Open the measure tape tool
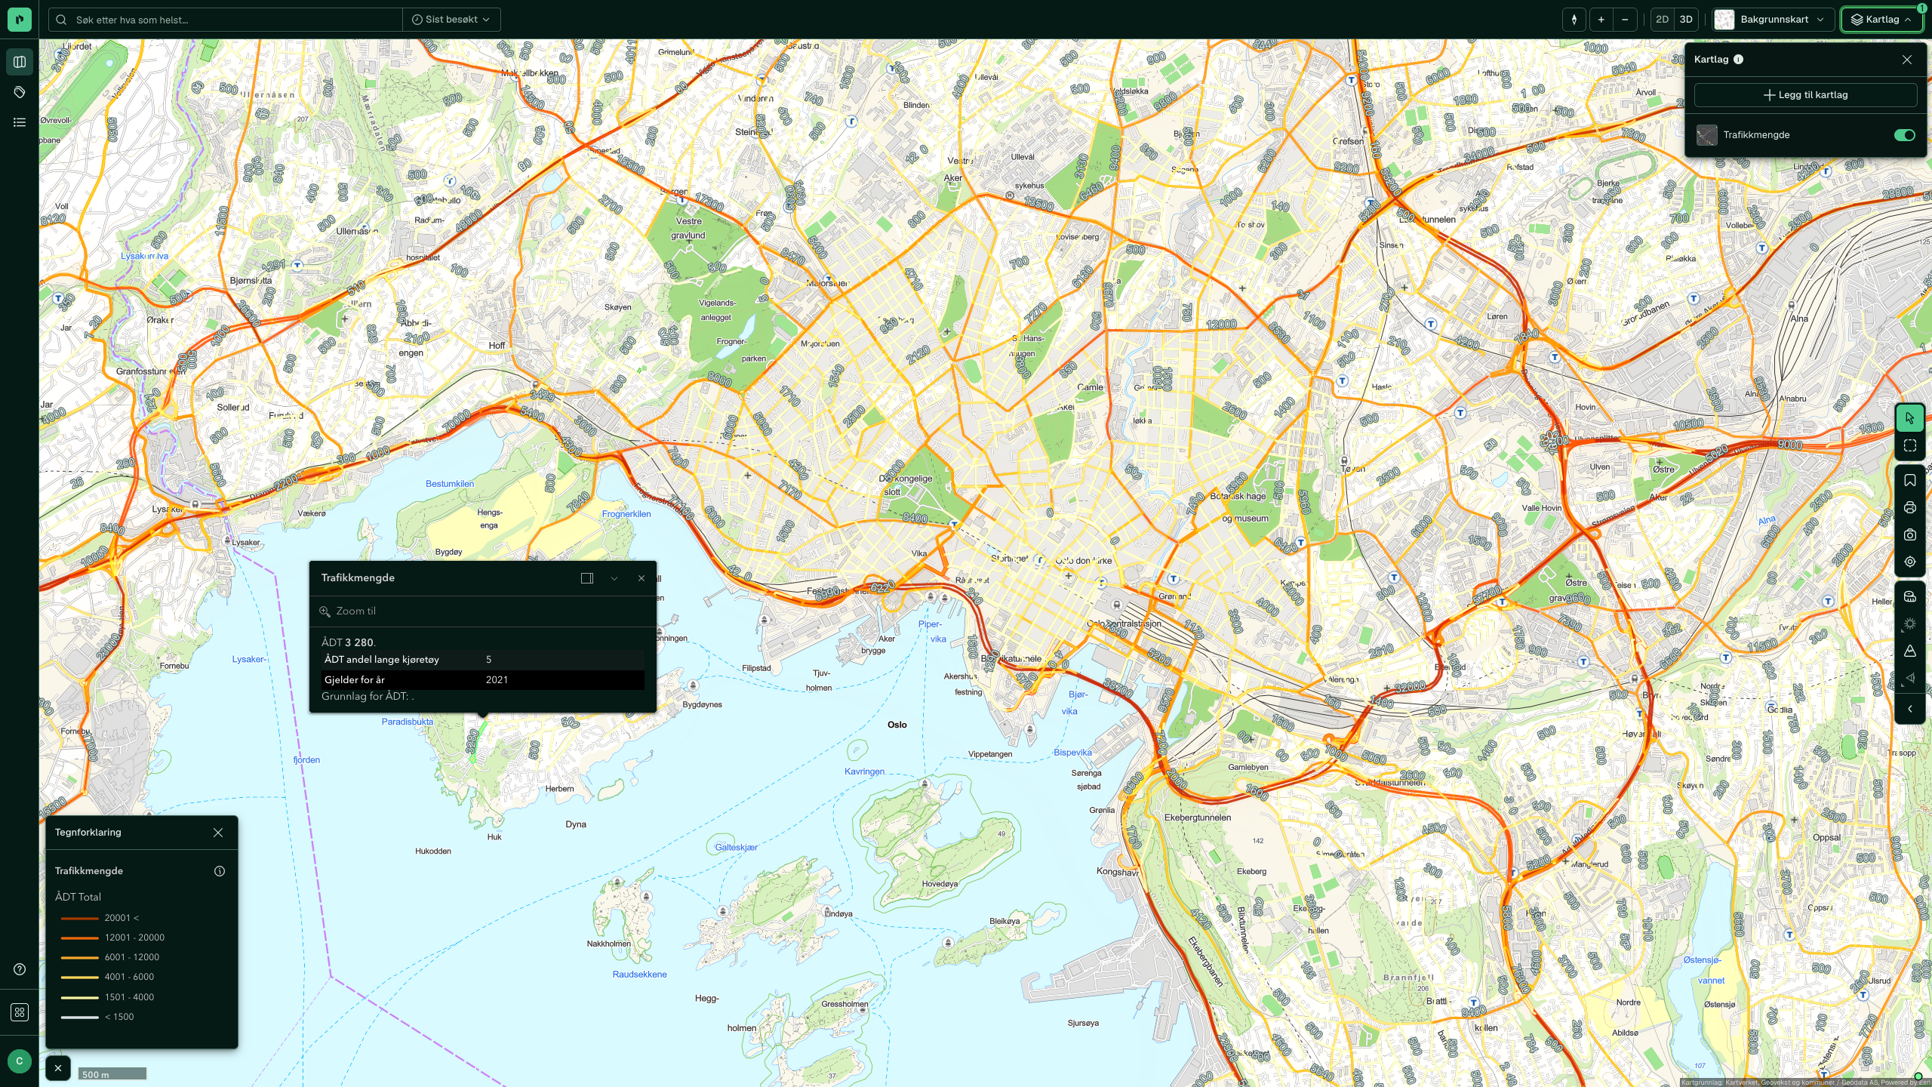Viewport: 1932px width, 1087px height. click(1909, 596)
